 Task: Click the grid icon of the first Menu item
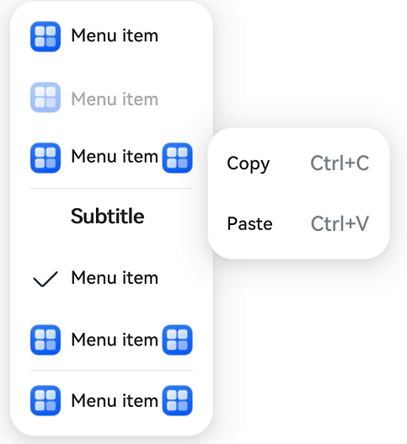click(46, 36)
